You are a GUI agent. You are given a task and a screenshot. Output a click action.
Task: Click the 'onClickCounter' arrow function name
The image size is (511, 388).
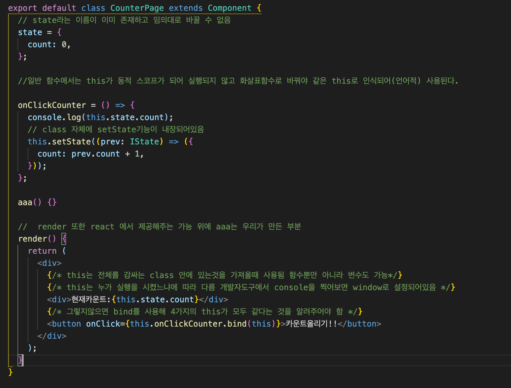[52, 105]
